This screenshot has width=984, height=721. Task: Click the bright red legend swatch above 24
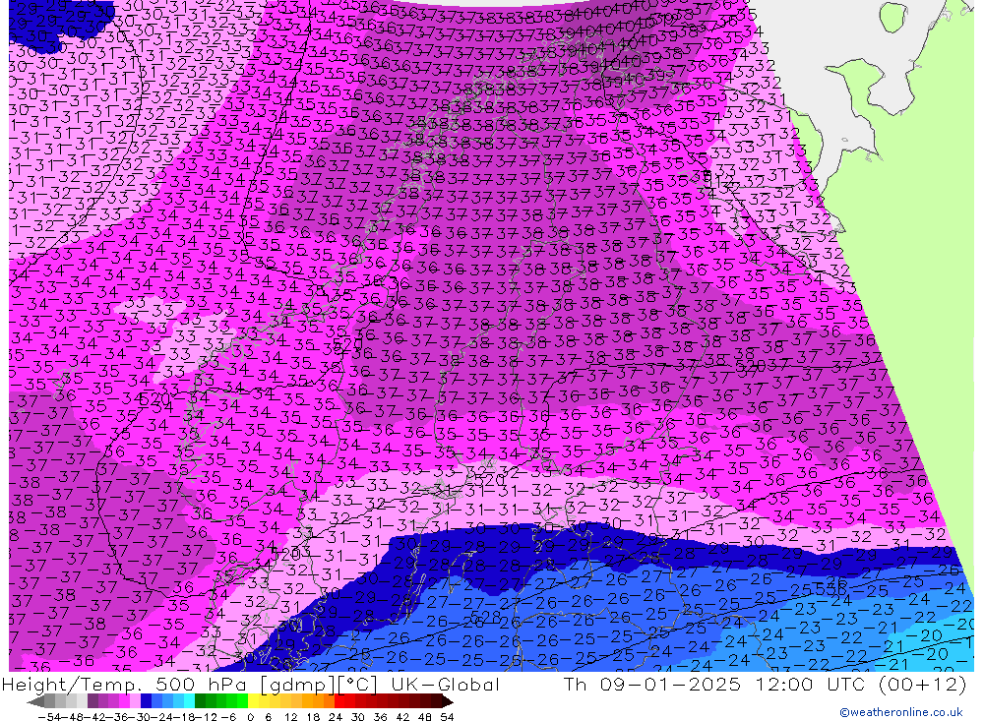[339, 700]
